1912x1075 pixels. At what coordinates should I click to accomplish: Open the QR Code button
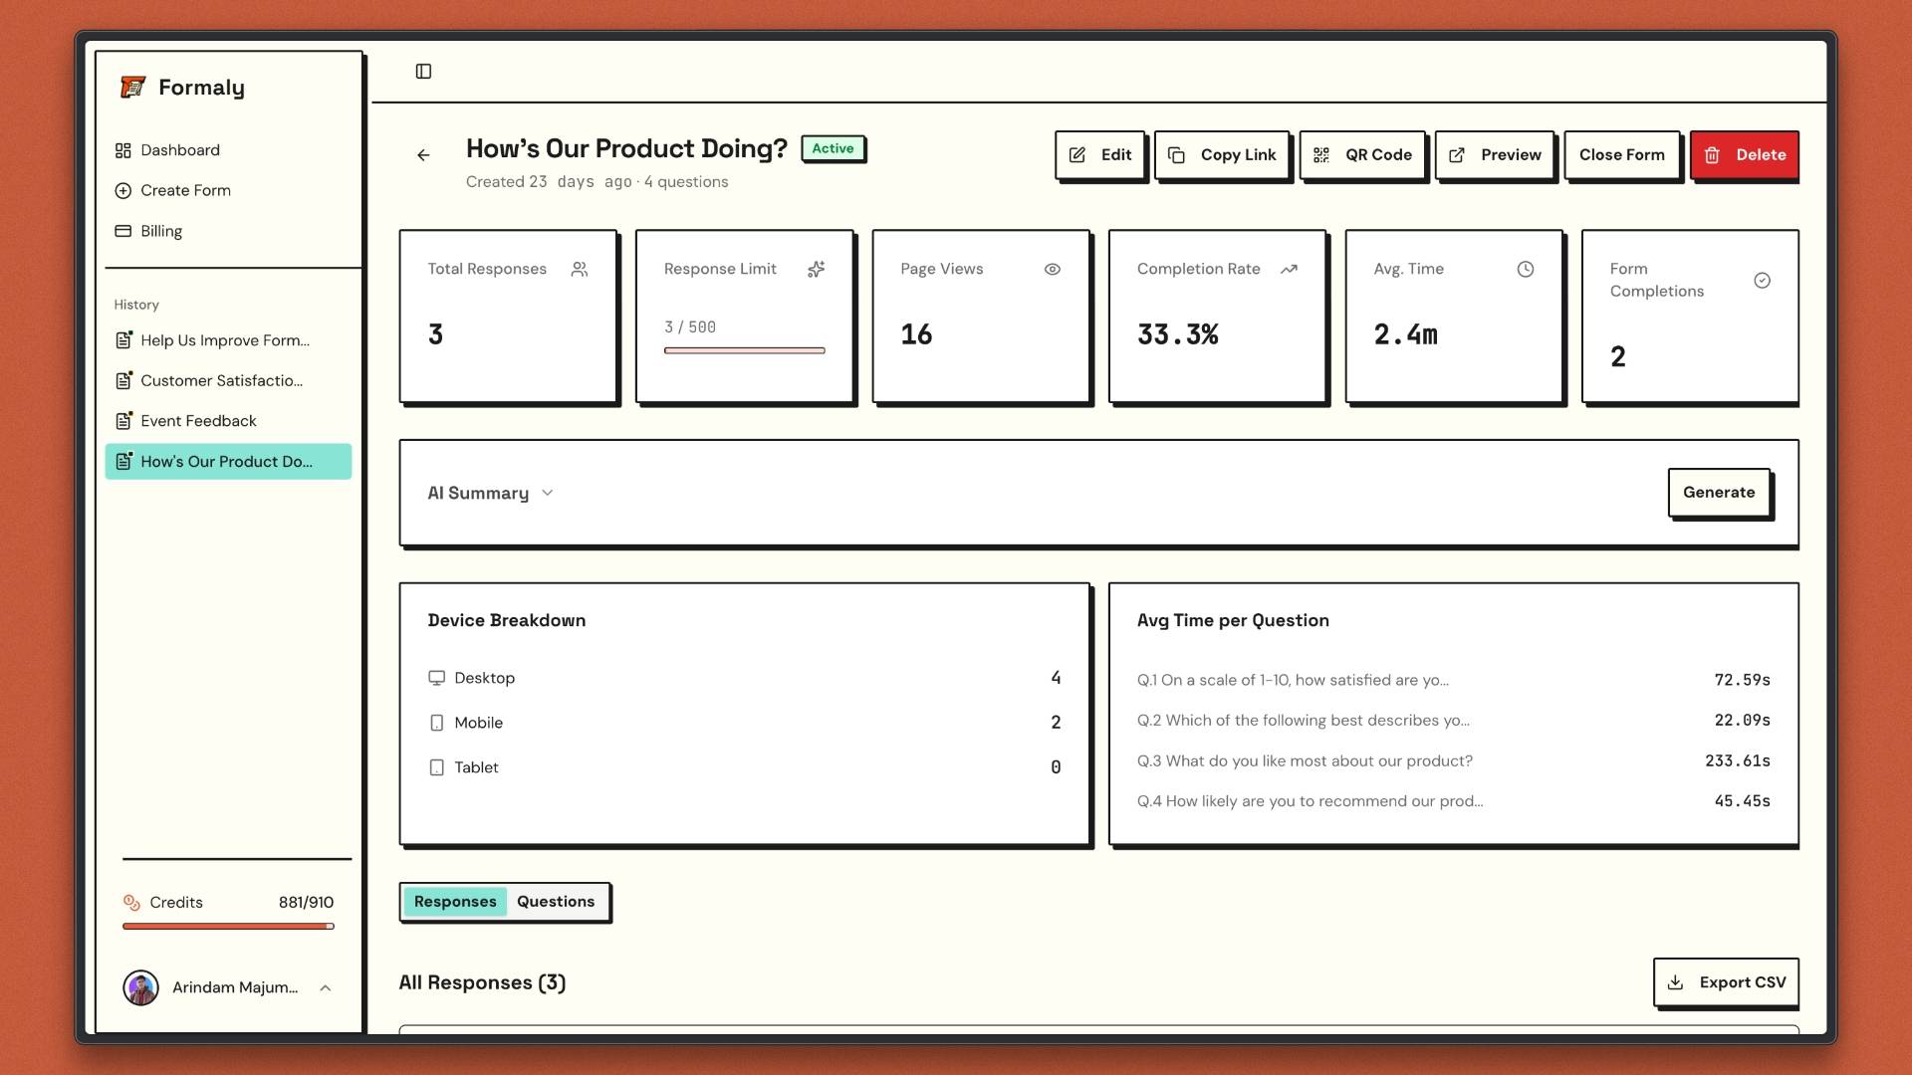[x=1361, y=155]
